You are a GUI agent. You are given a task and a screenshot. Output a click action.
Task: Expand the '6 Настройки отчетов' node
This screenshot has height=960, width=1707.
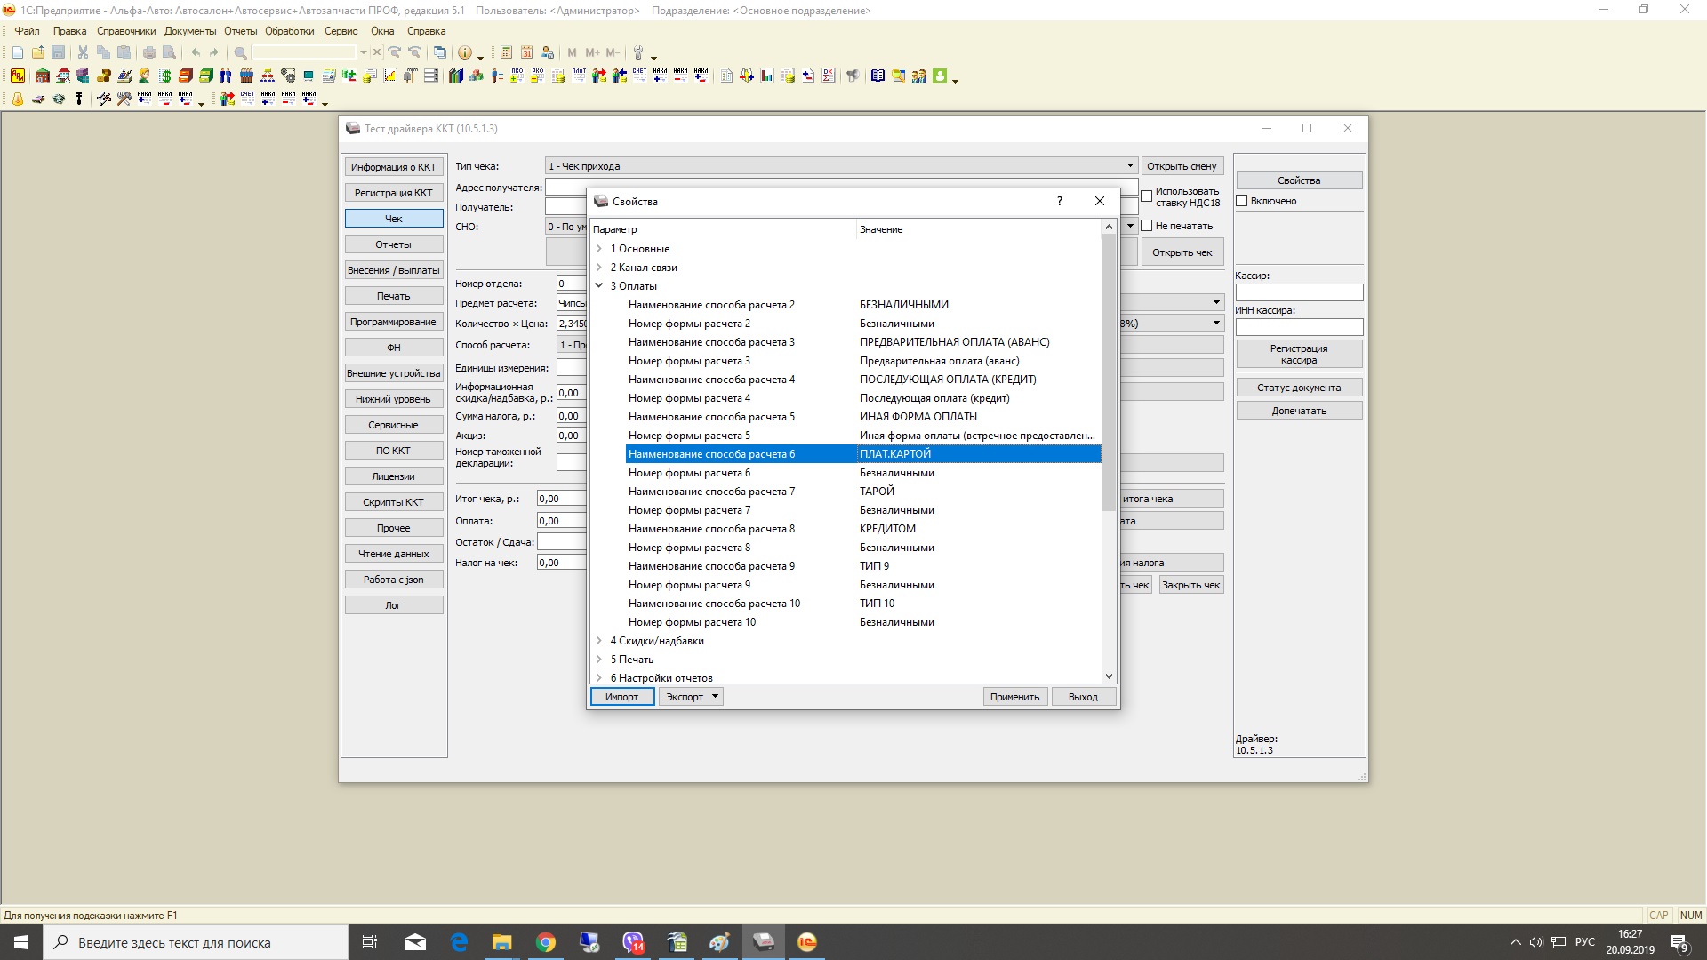[x=599, y=678]
